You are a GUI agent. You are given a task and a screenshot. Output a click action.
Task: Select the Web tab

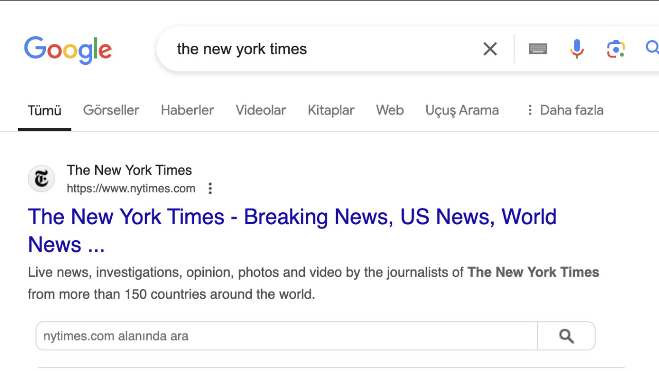[x=390, y=110]
